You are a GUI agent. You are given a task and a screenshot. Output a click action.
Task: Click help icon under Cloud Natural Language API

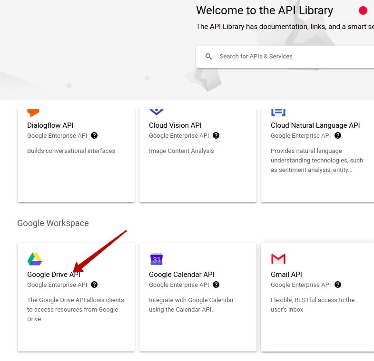[338, 135]
